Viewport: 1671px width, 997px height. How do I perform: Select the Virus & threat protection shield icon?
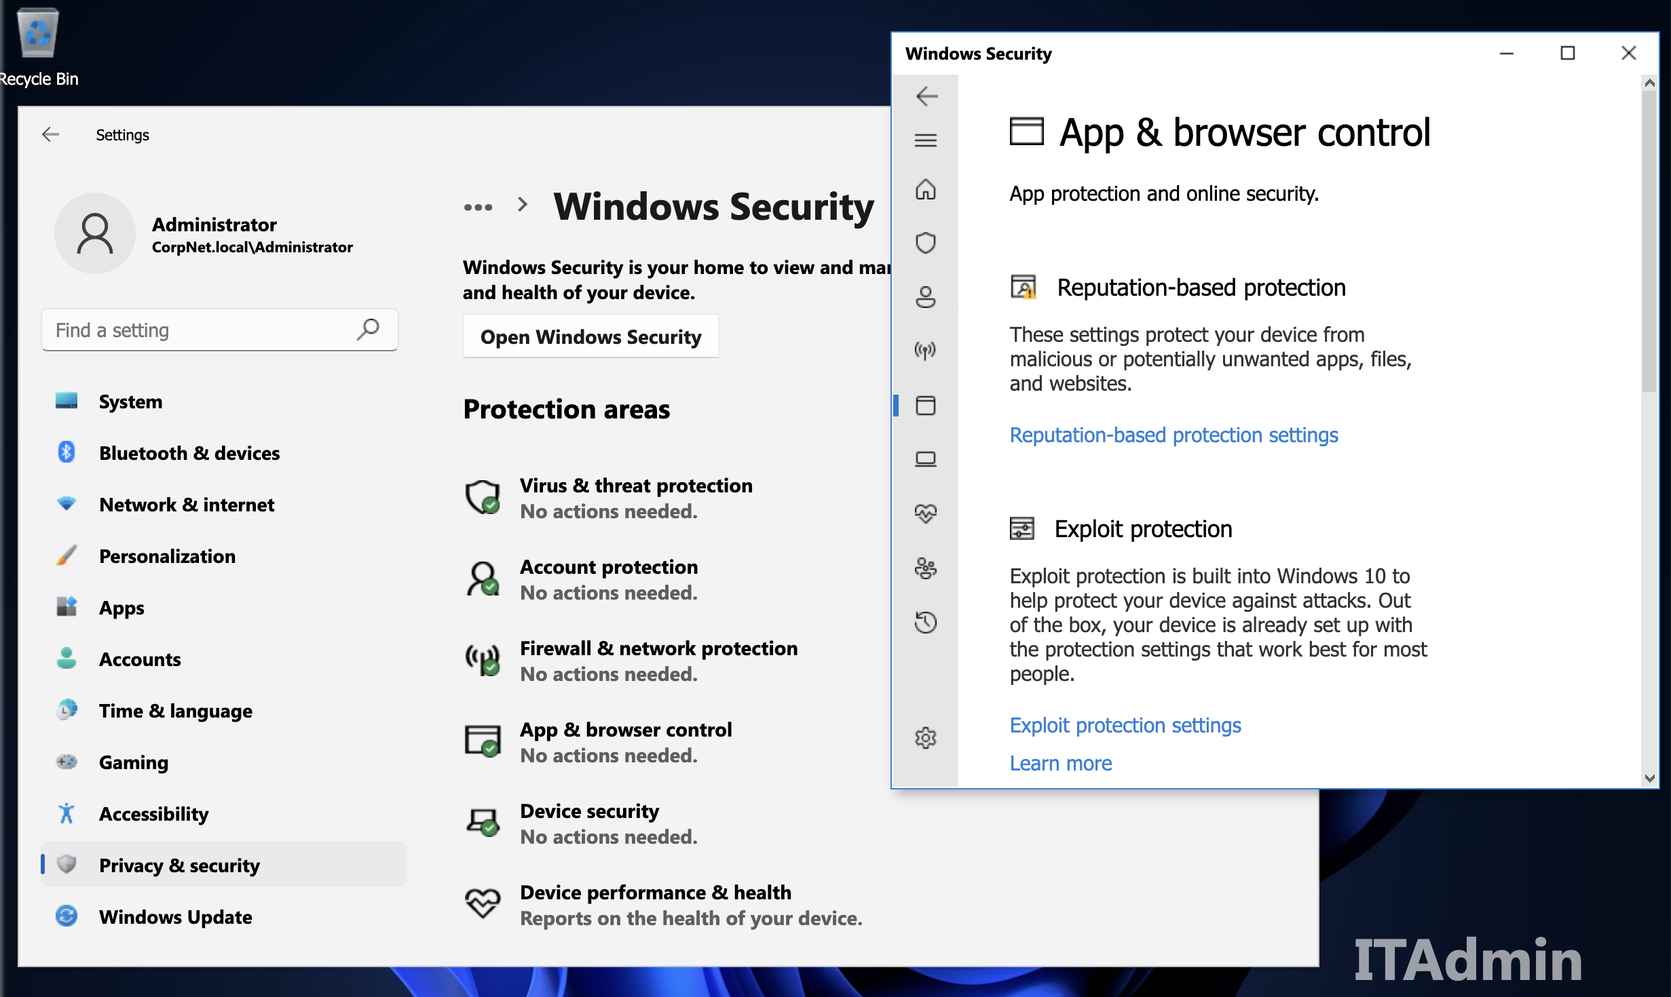coord(926,243)
